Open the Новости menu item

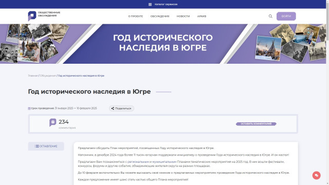[x=183, y=16]
